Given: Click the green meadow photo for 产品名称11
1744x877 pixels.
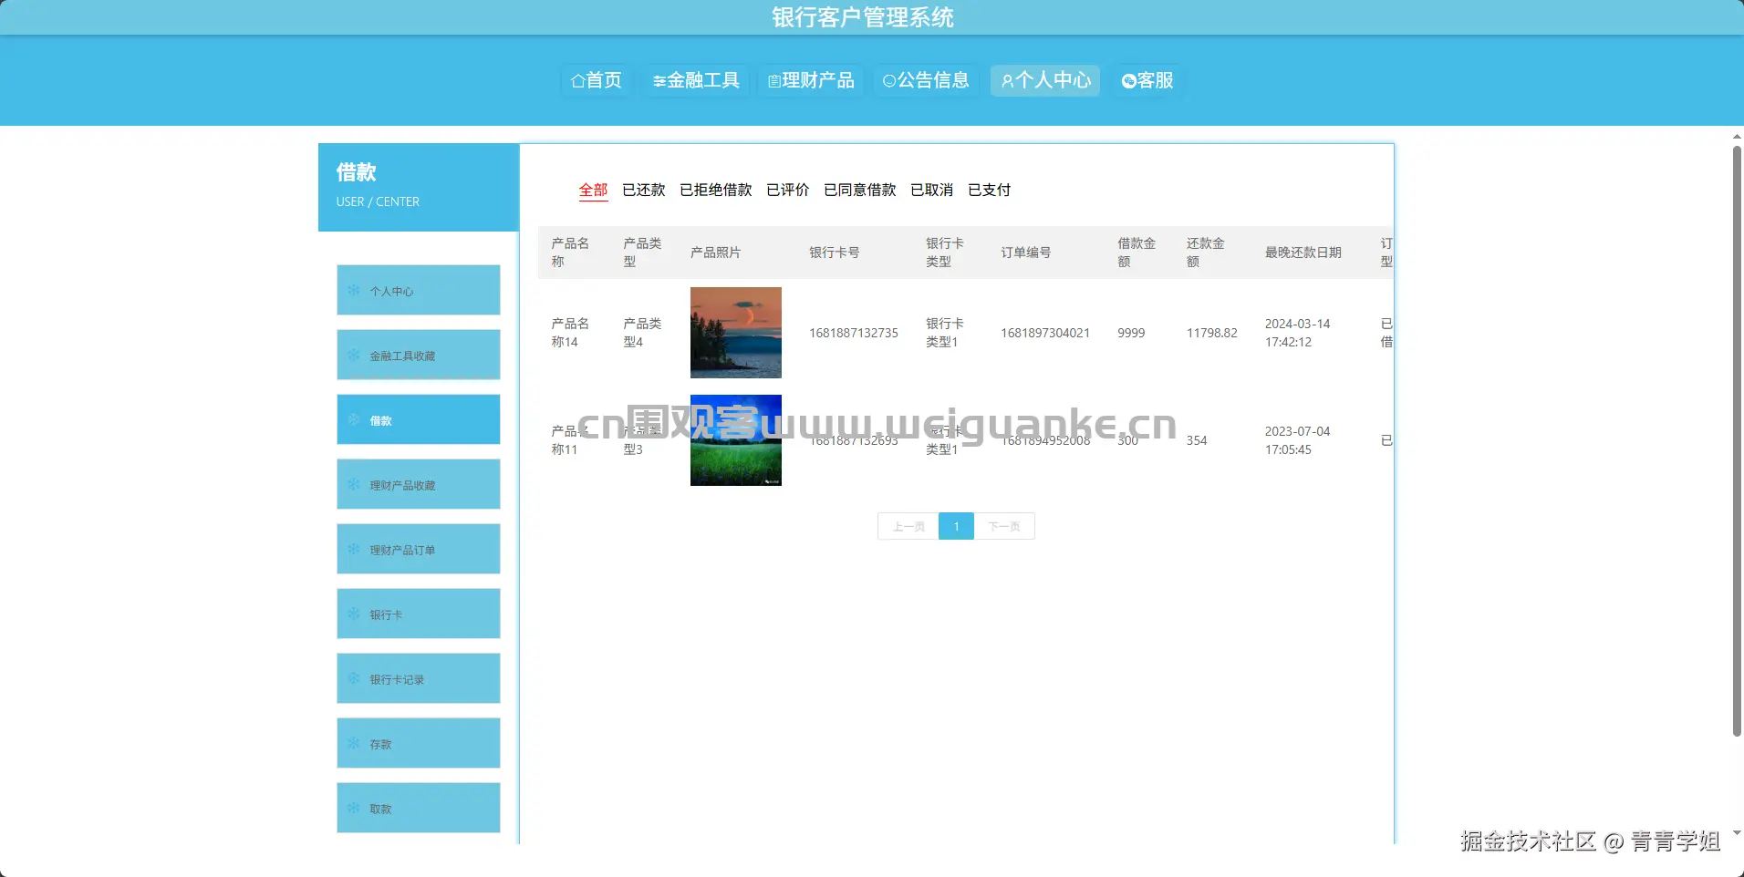Looking at the screenshot, I should (x=736, y=440).
